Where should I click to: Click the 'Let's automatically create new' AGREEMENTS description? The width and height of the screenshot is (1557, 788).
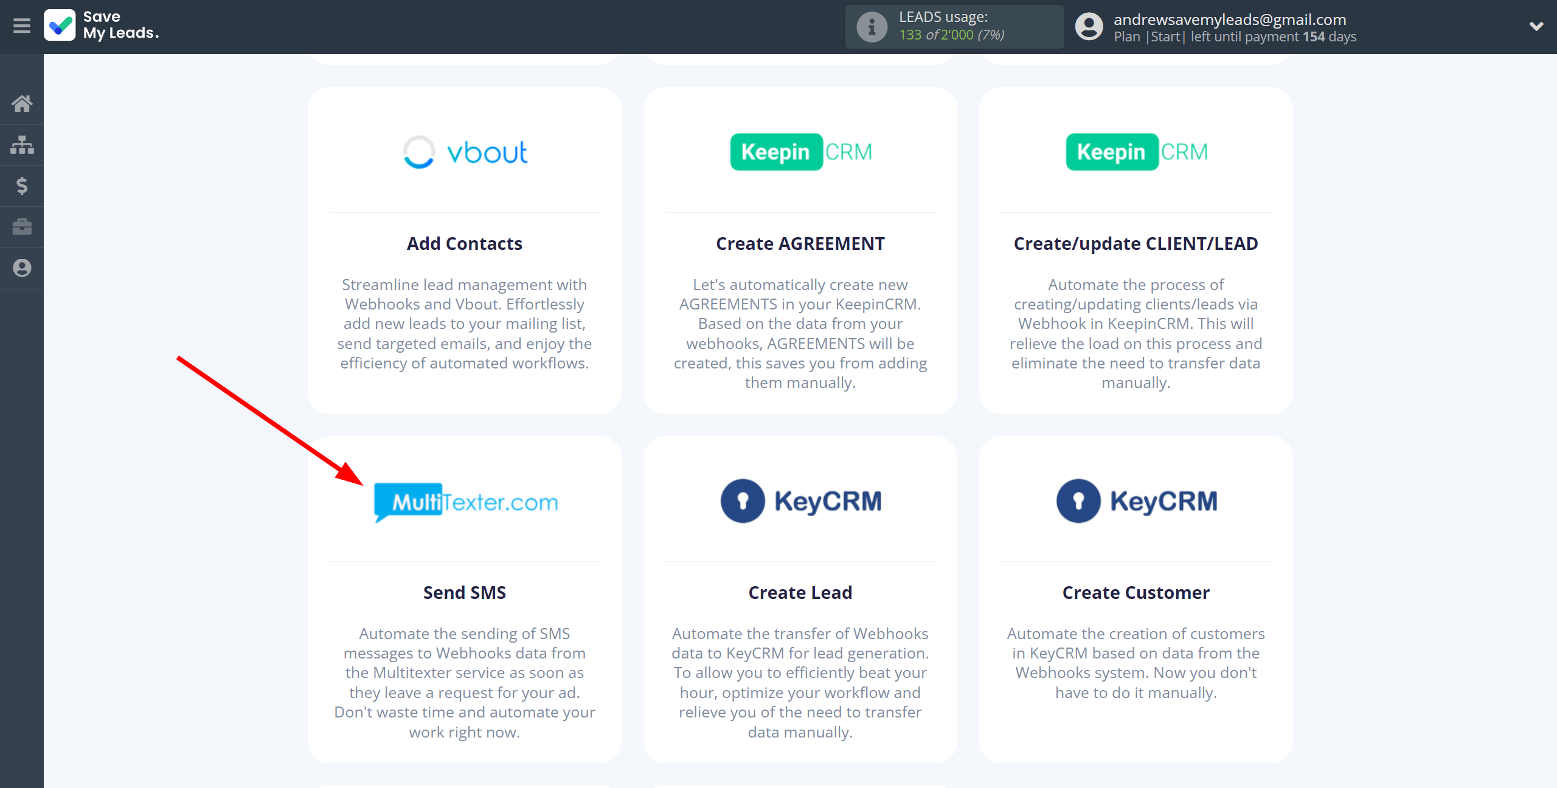point(800,334)
